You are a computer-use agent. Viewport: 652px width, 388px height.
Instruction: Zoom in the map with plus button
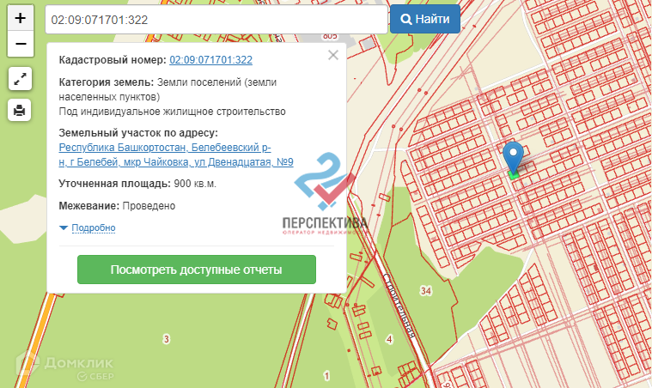click(21, 18)
